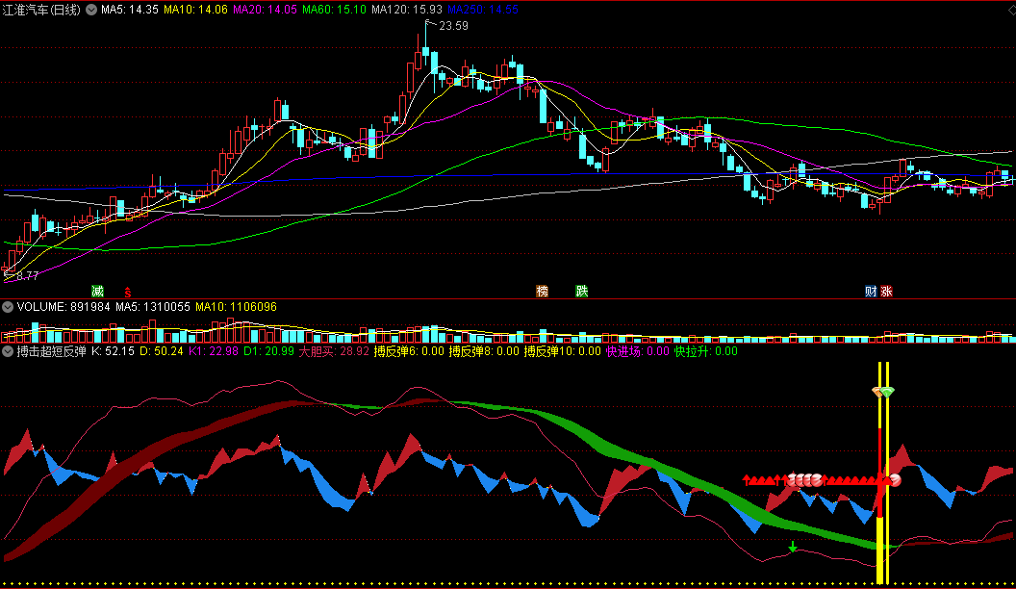Screen dimensions: 1016x589
Task: Select the MA120: 15.93 label
Action: coord(407,10)
